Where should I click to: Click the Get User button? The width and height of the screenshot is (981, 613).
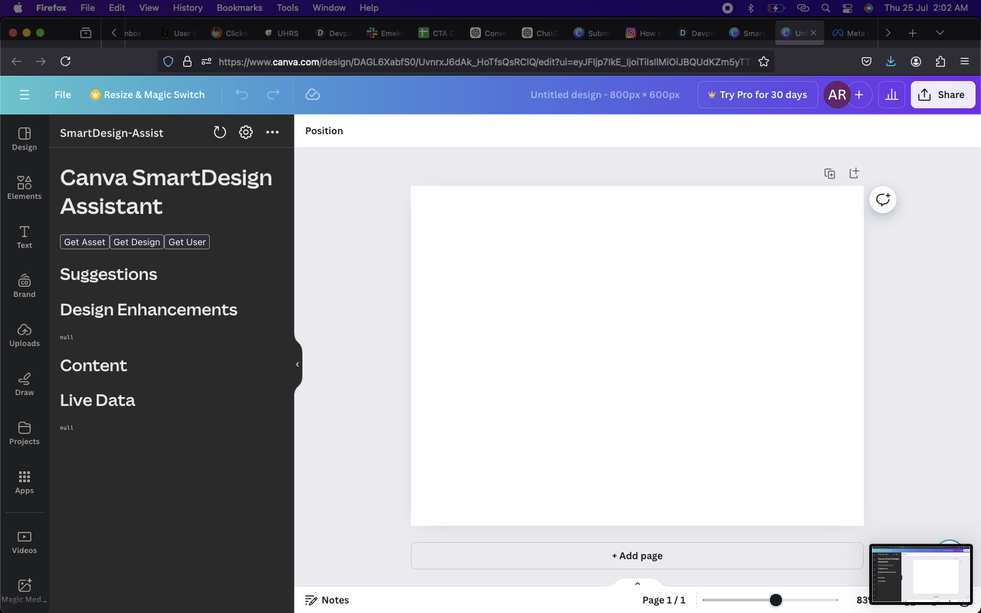[x=187, y=242]
